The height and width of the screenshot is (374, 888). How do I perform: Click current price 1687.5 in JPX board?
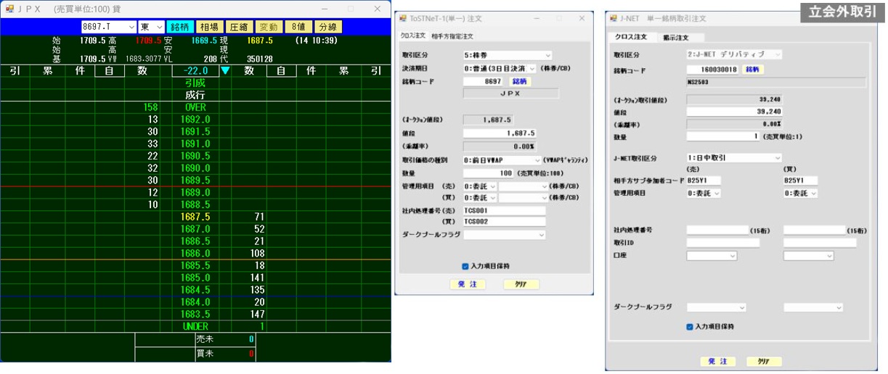coord(195,217)
